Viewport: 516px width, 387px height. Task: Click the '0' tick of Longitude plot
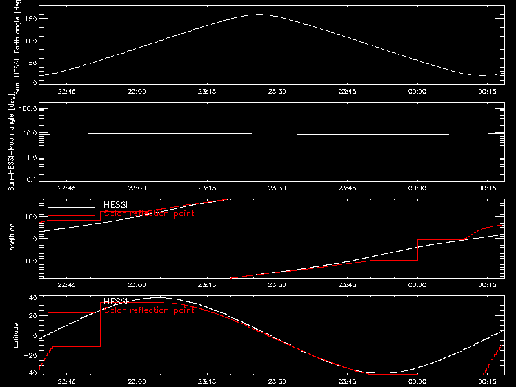(x=35, y=239)
